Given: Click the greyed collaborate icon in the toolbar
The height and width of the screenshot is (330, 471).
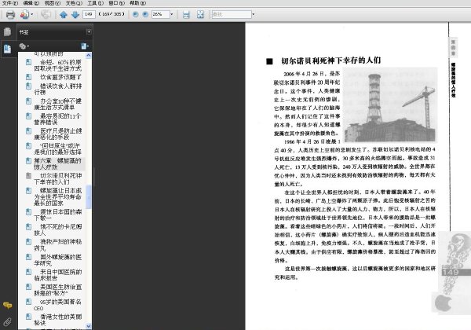Looking at the screenshot, I should 46,14.
